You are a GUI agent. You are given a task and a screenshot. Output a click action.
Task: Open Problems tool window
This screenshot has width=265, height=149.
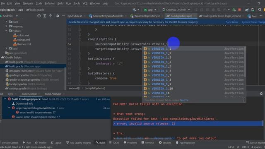[x=130, y=143]
